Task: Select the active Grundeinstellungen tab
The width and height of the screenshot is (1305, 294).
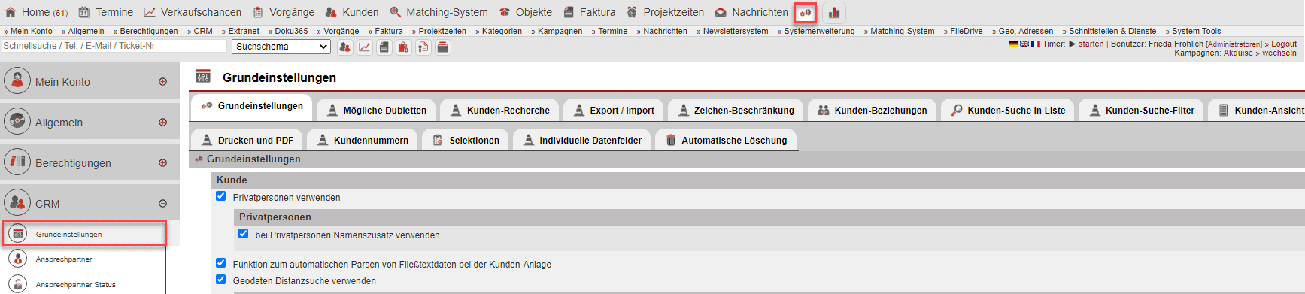Action: pyautogui.click(x=251, y=106)
